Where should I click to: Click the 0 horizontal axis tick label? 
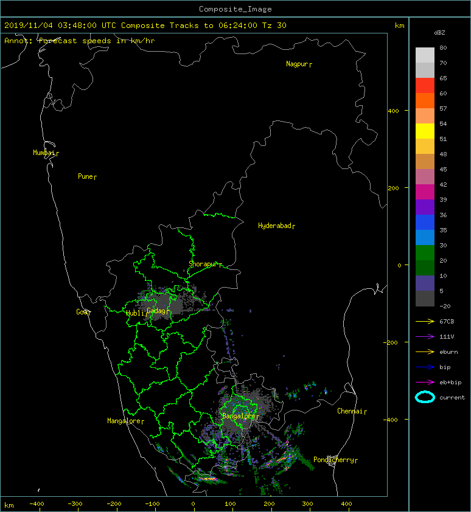[x=193, y=504]
